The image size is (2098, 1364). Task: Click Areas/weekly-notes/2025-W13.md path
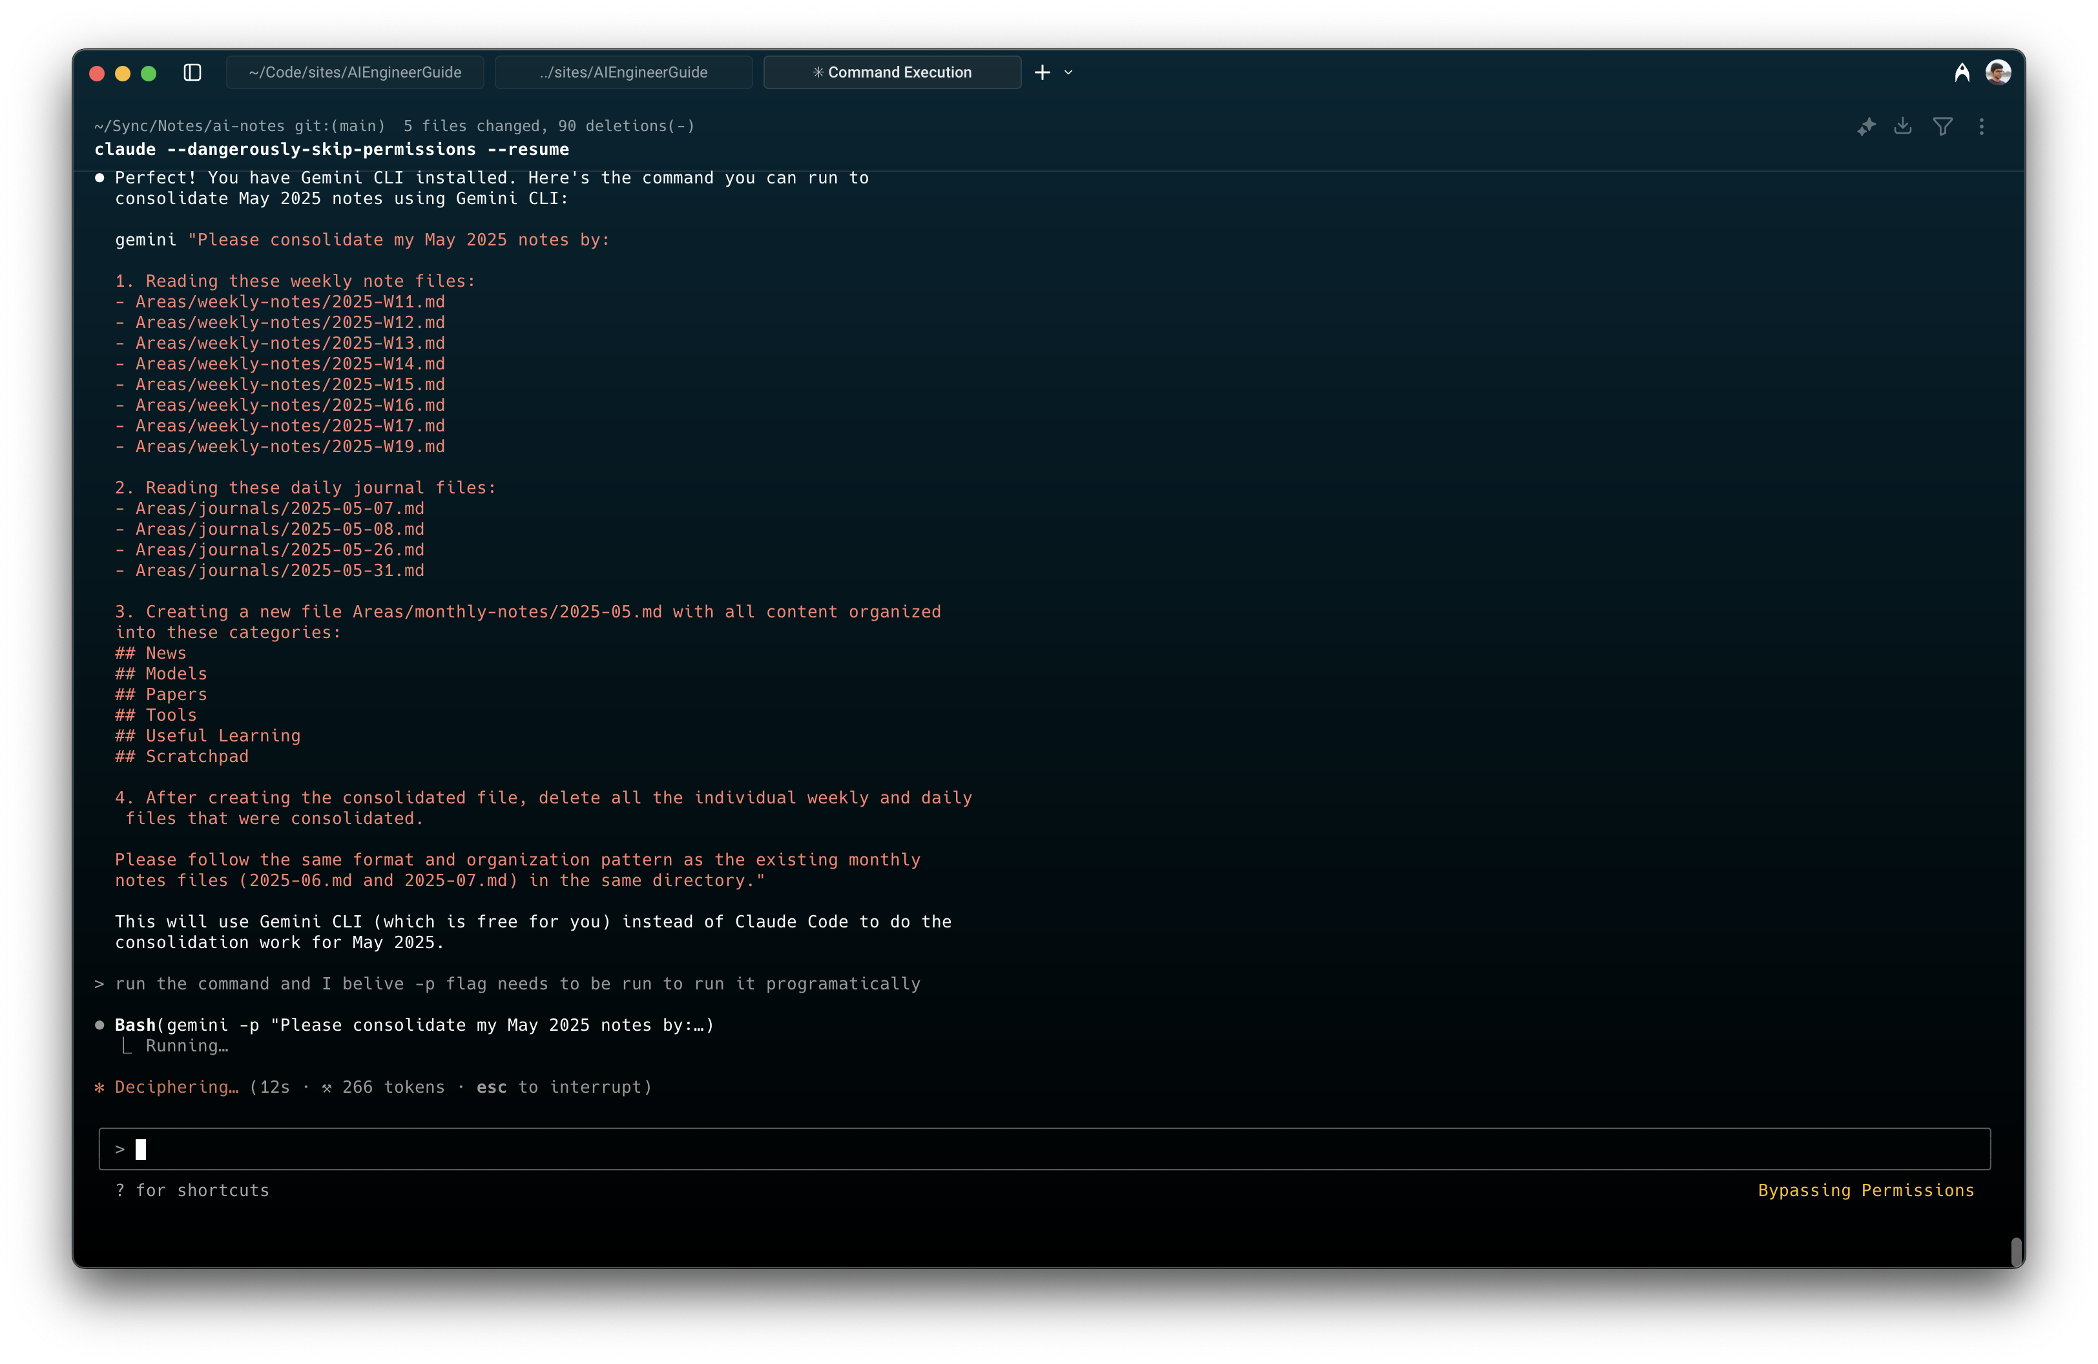[x=290, y=344]
